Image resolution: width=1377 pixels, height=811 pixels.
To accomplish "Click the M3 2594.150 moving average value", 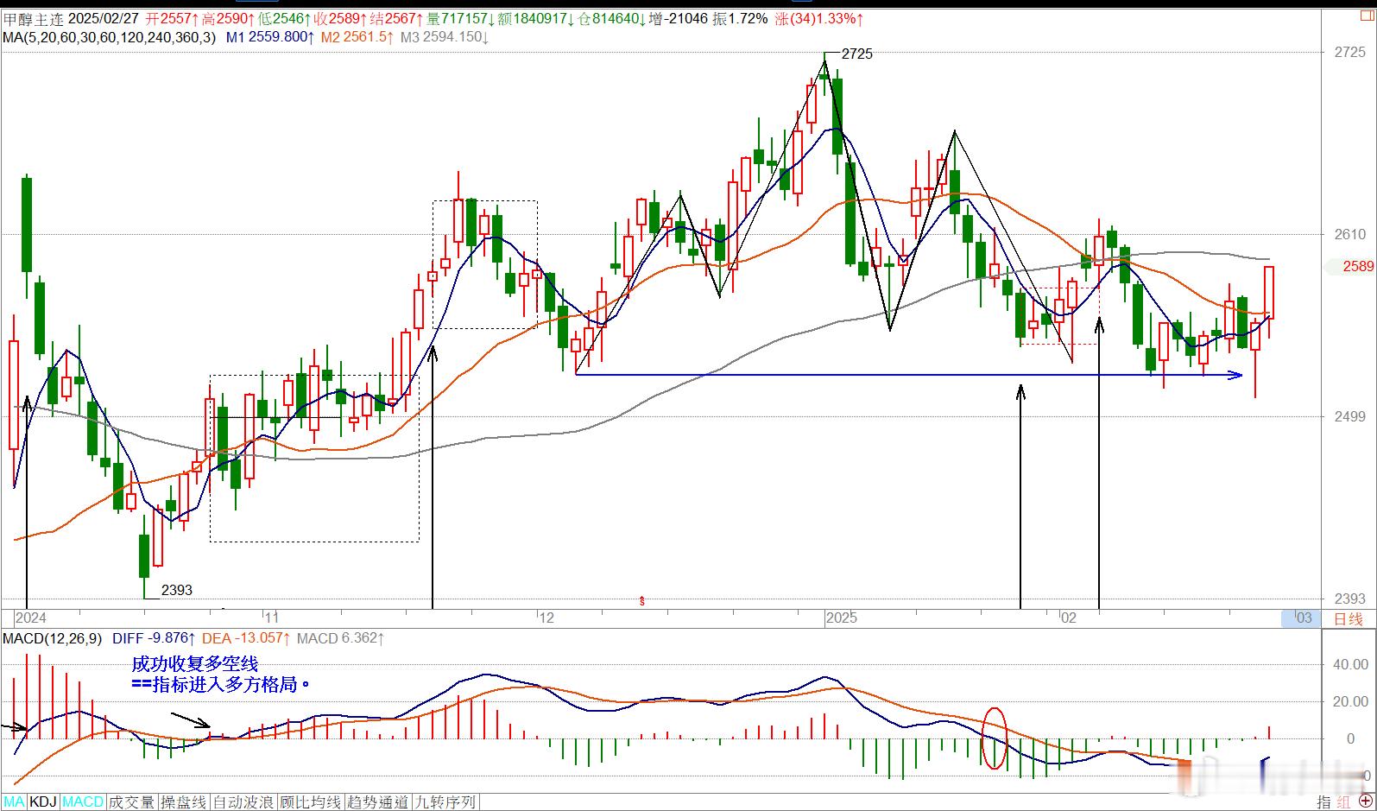I will click(x=445, y=37).
